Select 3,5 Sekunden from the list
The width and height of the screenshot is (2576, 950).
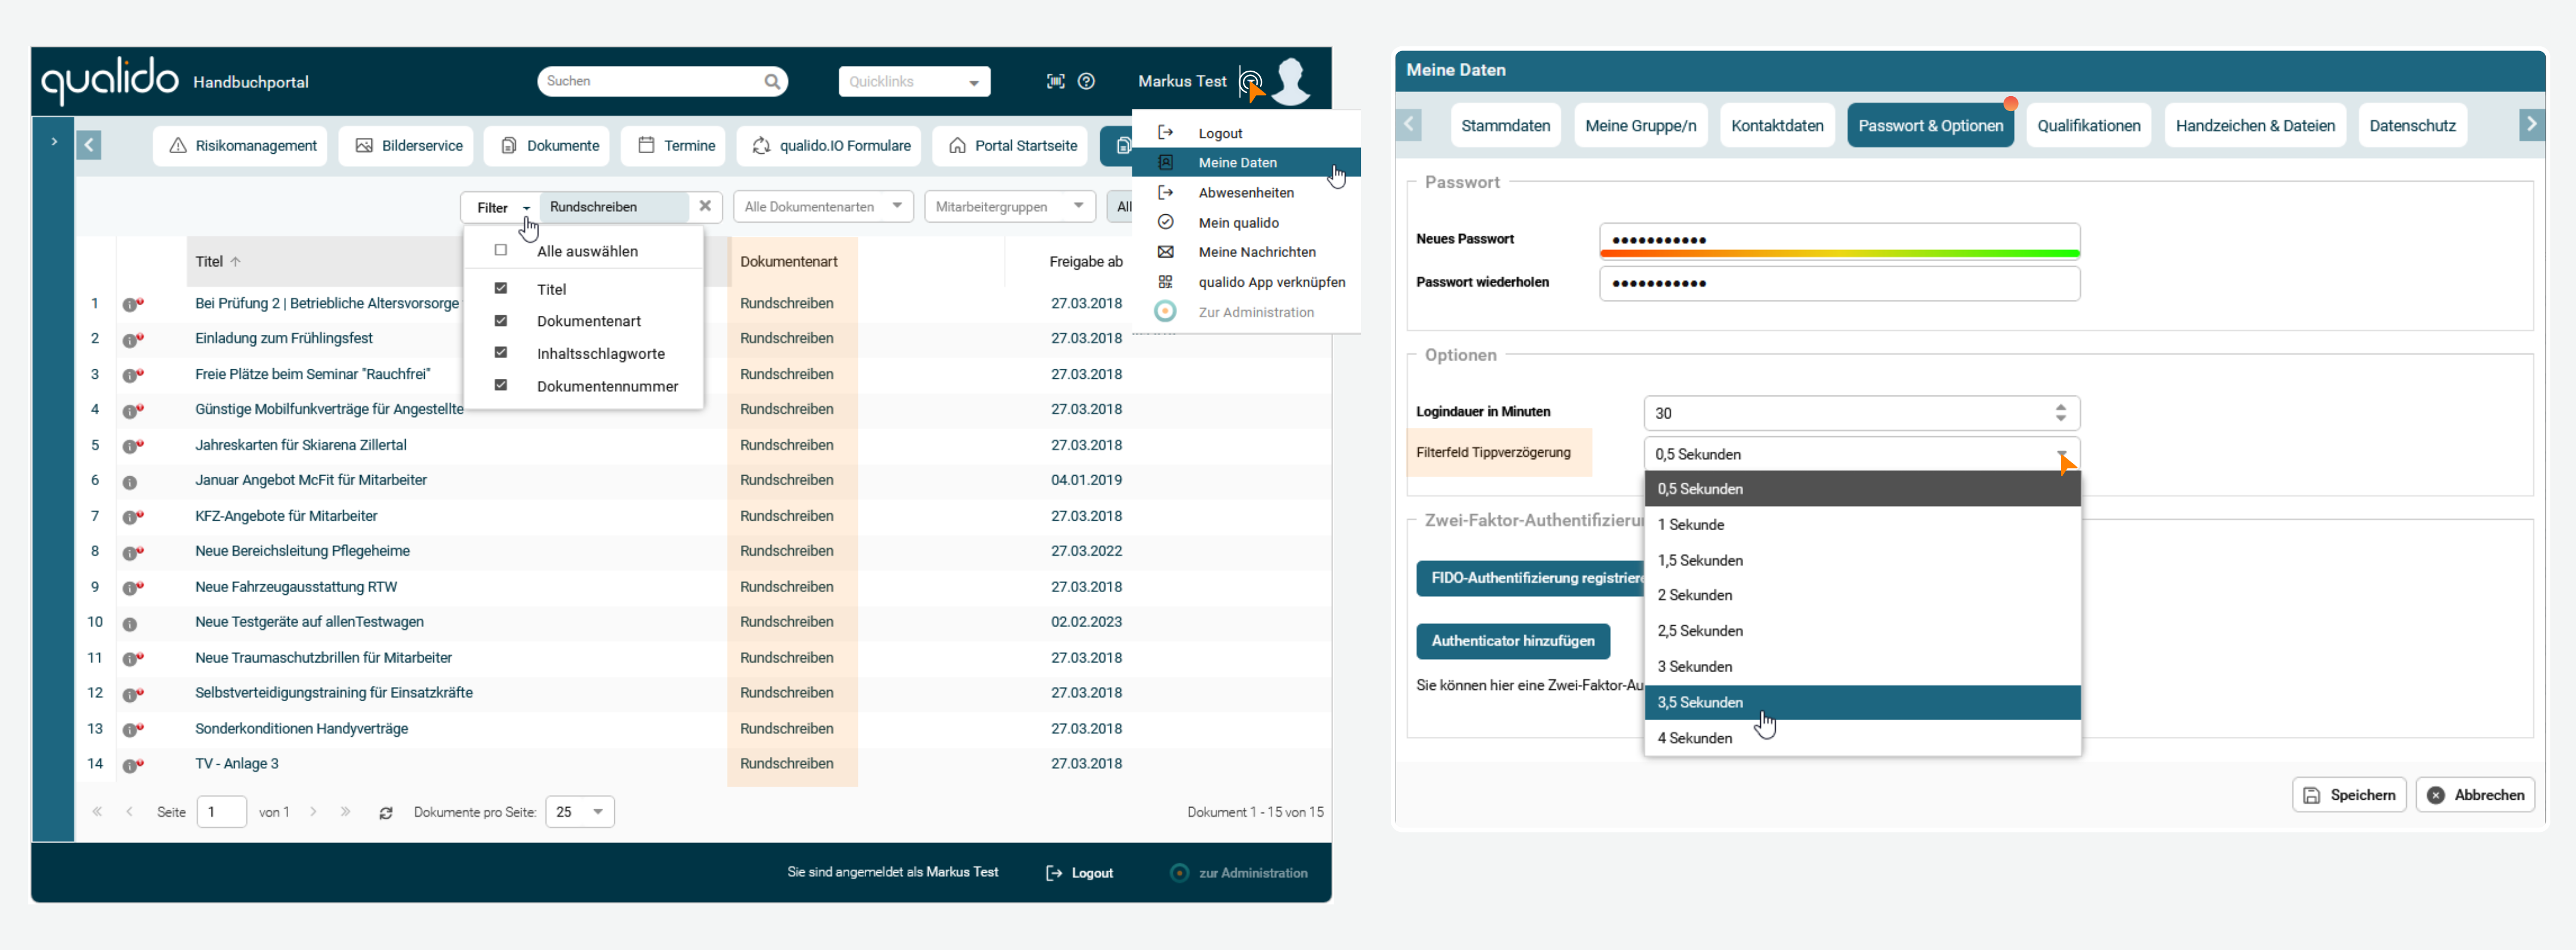1862,702
